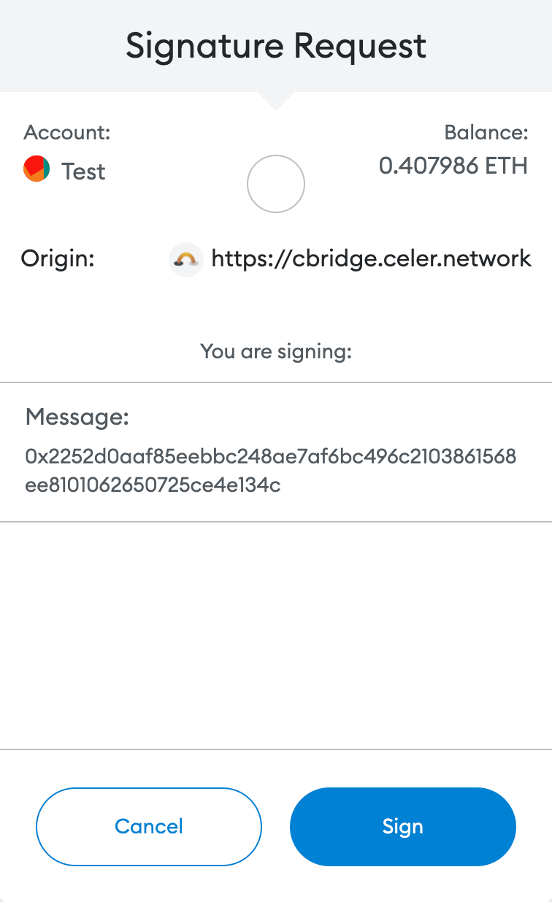The height and width of the screenshot is (902, 552).
Task: Click the divider line above the Message section
Action: point(276,381)
